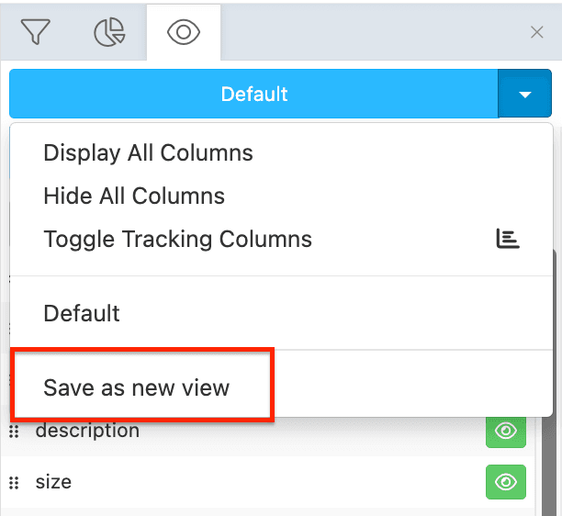562x516 pixels.
Task: Pick the Default view in dropdown list
Action: click(x=82, y=313)
